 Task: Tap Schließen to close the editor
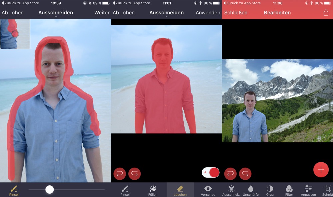point(236,13)
